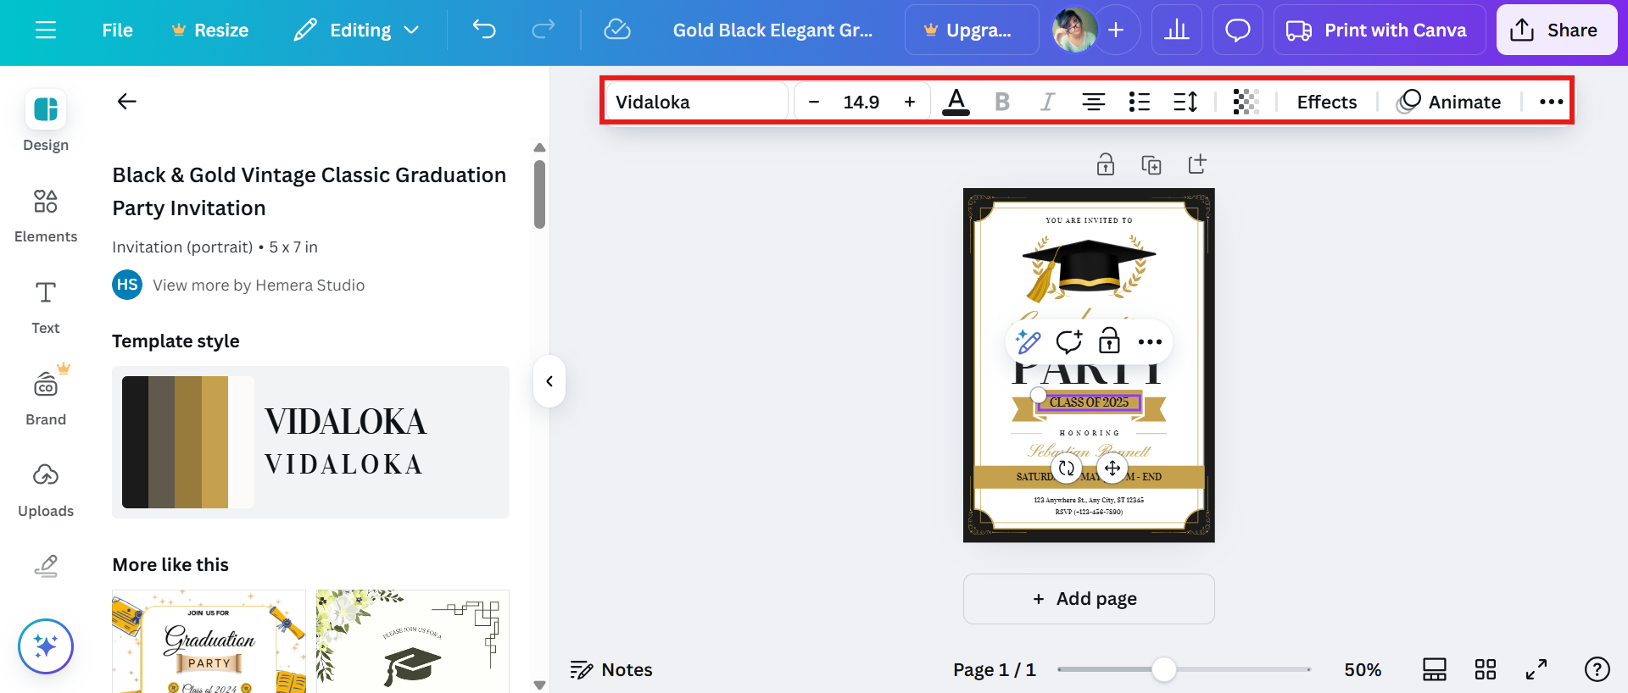
Task: Open the comments speech bubble icon
Action: point(1238,30)
